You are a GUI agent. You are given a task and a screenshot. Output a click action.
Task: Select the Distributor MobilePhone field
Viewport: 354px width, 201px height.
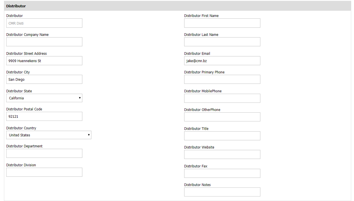pyautogui.click(x=222, y=98)
